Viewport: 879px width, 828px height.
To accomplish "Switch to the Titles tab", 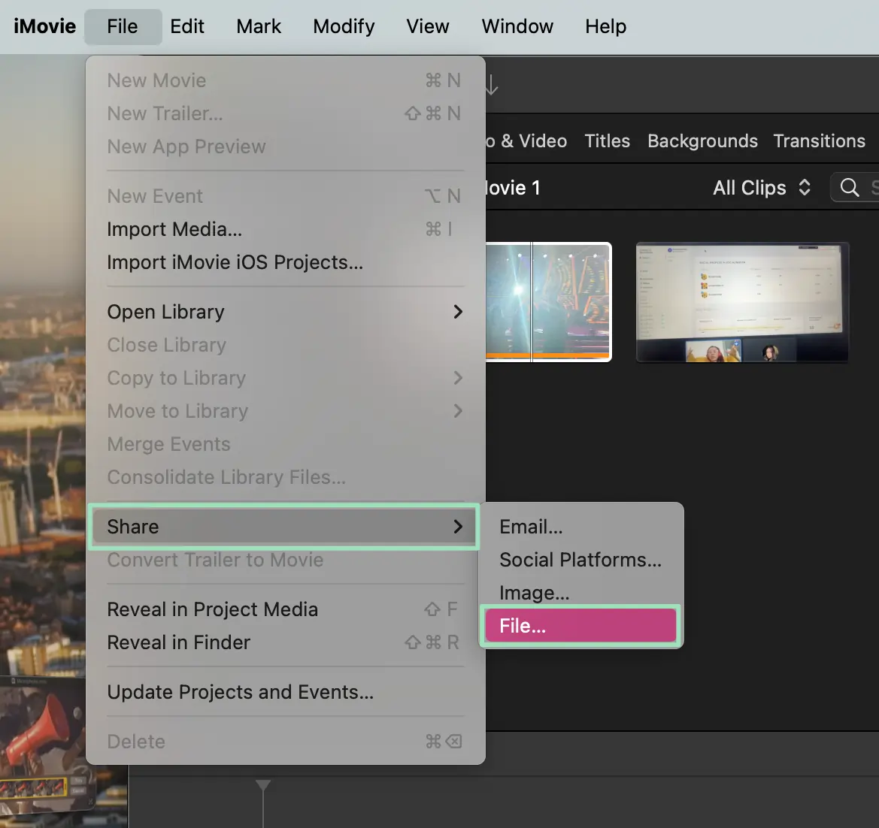I will point(607,141).
